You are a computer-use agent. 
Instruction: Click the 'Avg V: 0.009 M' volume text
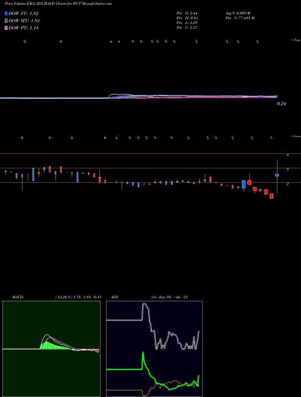pyautogui.click(x=238, y=13)
